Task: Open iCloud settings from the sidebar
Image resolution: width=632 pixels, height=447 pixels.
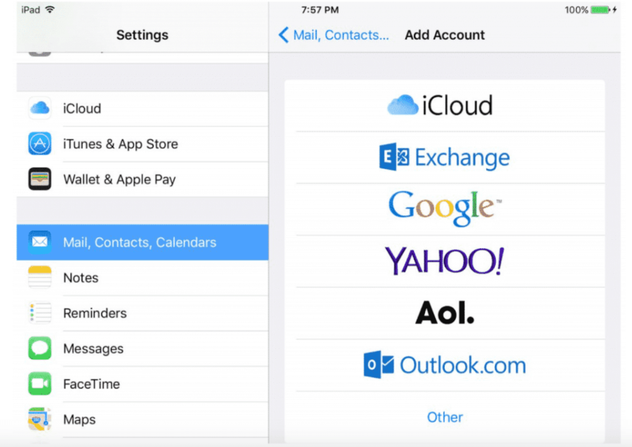Action: (39, 108)
